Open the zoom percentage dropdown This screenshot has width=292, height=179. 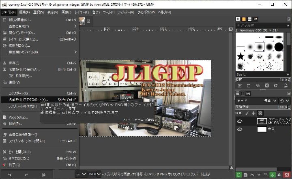[x=96, y=174]
